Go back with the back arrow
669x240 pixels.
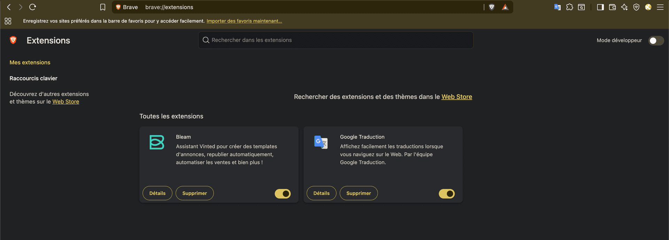[9, 7]
